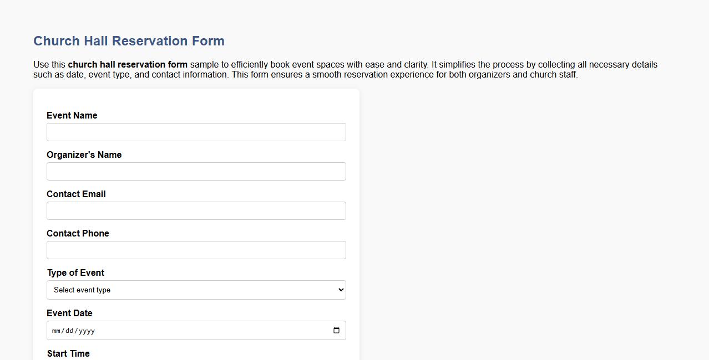This screenshot has width=709, height=360.
Task: Click inside the Event Name input
Action: click(x=196, y=132)
